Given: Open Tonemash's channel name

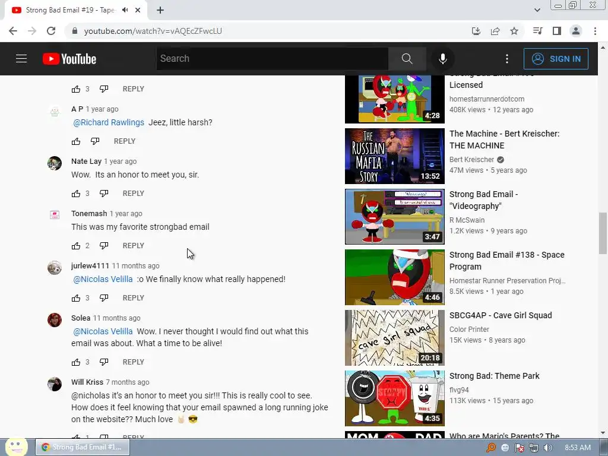Looking at the screenshot, I should [89, 214].
